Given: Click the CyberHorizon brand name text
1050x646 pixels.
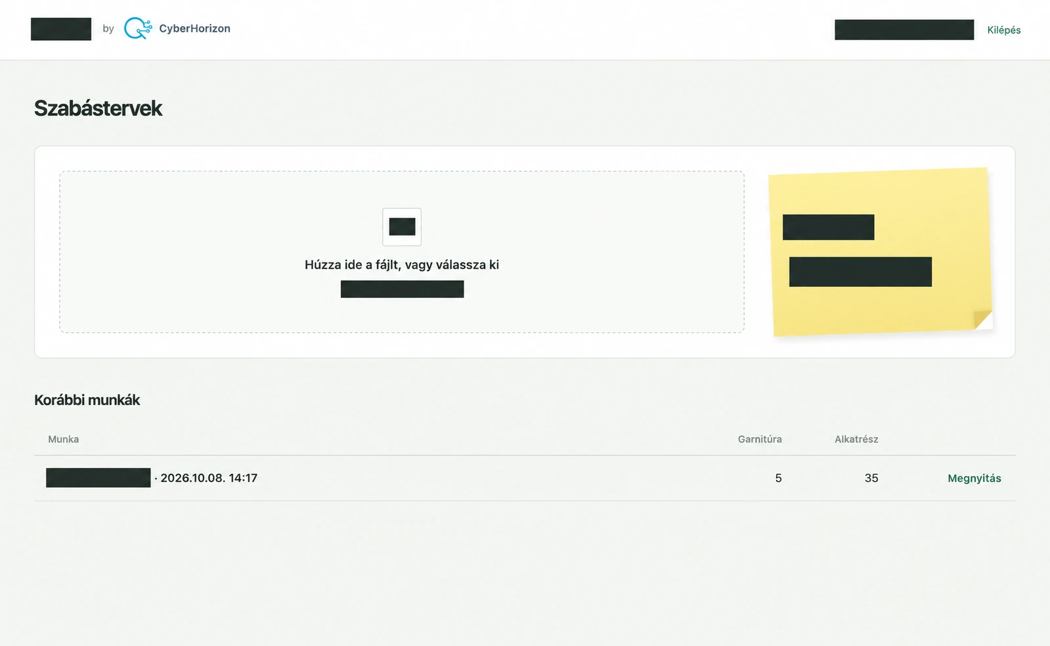Looking at the screenshot, I should [194, 28].
